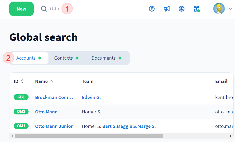Open the gift box rewards icon
235x142 pixels.
pos(196,9)
